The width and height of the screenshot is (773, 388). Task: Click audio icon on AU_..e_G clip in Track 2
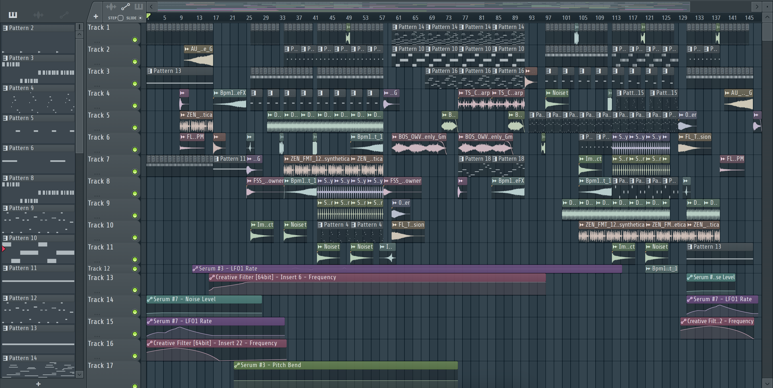point(187,49)
